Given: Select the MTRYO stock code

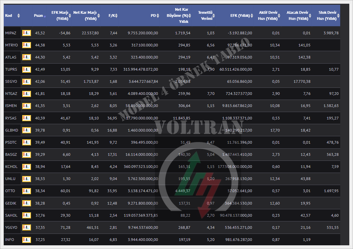Looking at the screenshot, I should coord(11,45).
